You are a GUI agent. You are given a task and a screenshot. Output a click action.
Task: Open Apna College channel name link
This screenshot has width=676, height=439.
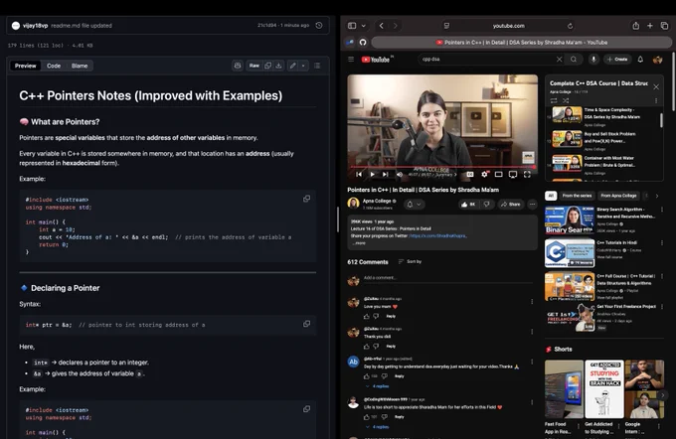tap(377, 201)
